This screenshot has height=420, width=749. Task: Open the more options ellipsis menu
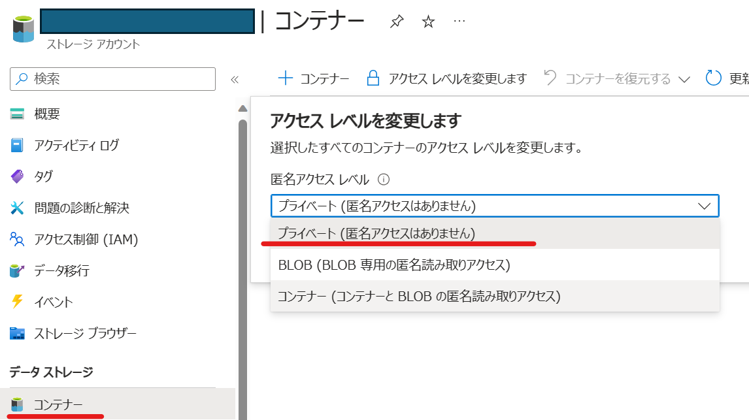pos(459,21)
